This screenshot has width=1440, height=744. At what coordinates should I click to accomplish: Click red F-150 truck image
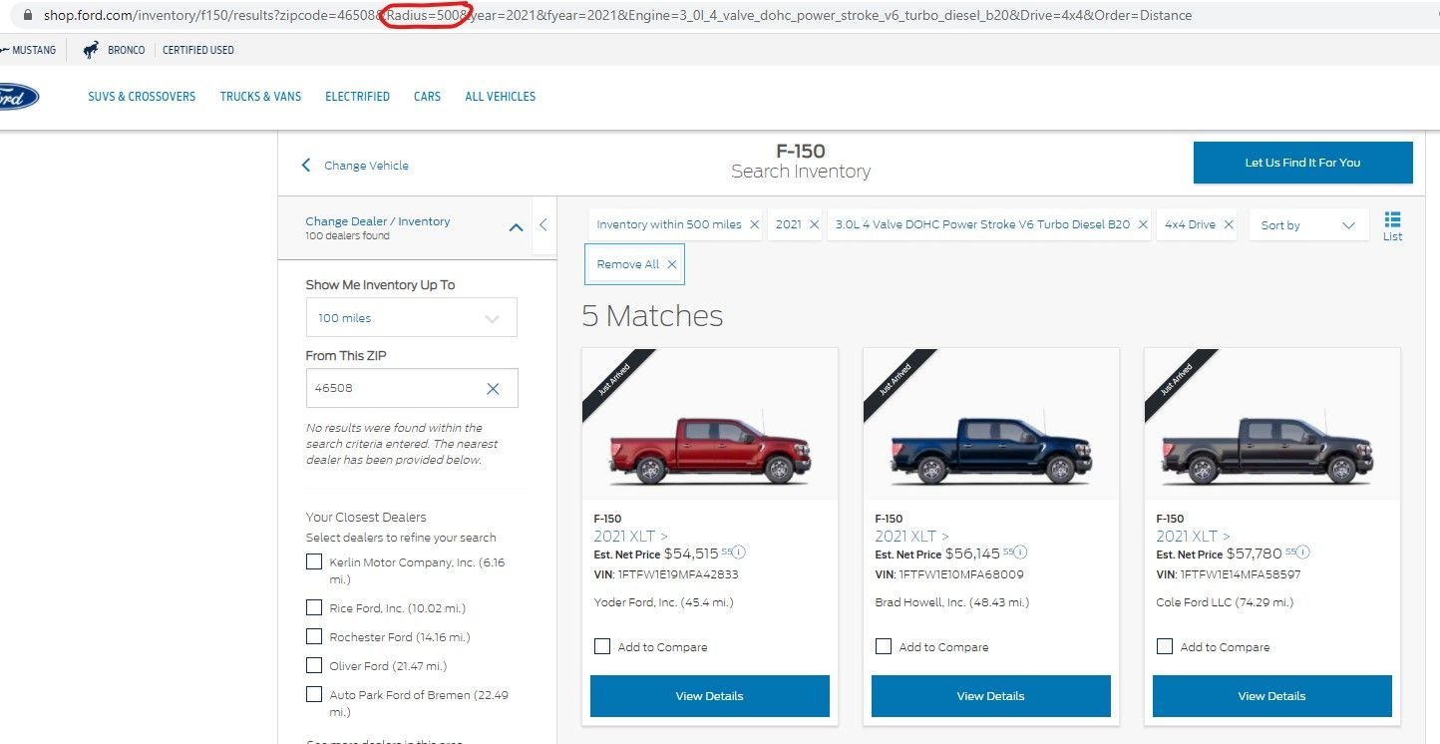[x=710, y=447]
